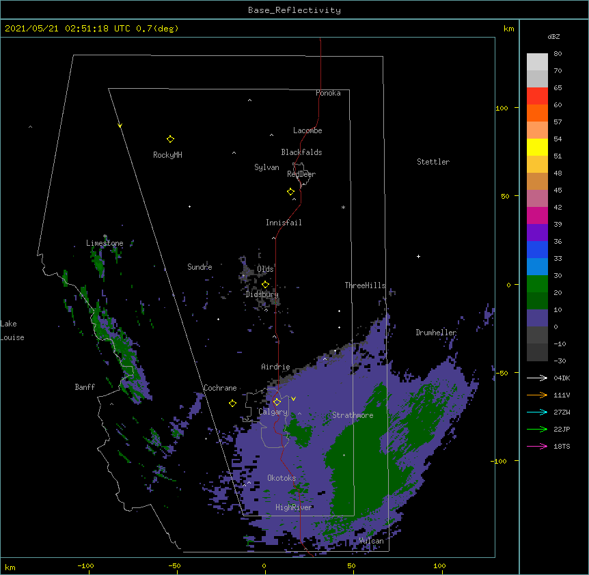Click the Banff label
The image size is (589, 575).
85,387
